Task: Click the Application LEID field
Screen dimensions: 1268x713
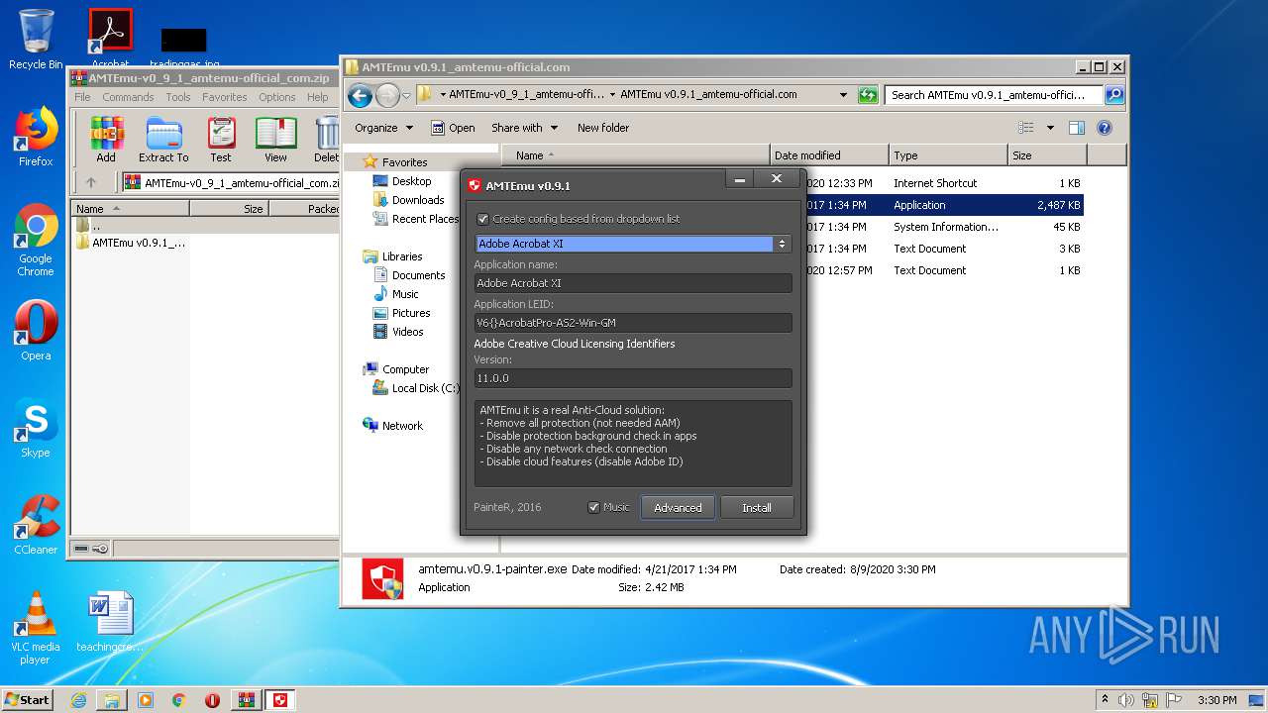Action: 632,323
